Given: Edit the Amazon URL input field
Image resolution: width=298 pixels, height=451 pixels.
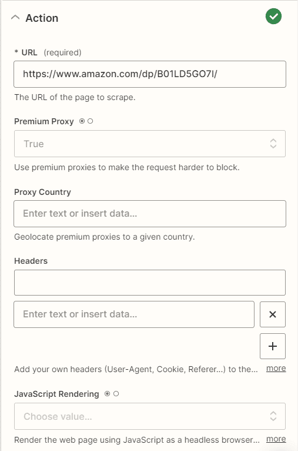Looking at the screenshot, I should tap(150, 74).
